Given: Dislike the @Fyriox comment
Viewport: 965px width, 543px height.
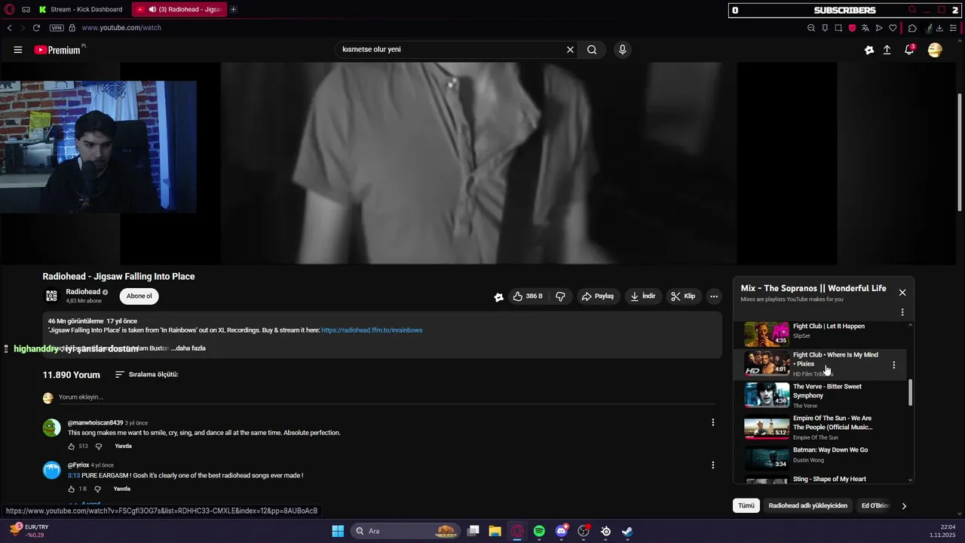Looking at the screenshot, I should click(x=97, y=489).
